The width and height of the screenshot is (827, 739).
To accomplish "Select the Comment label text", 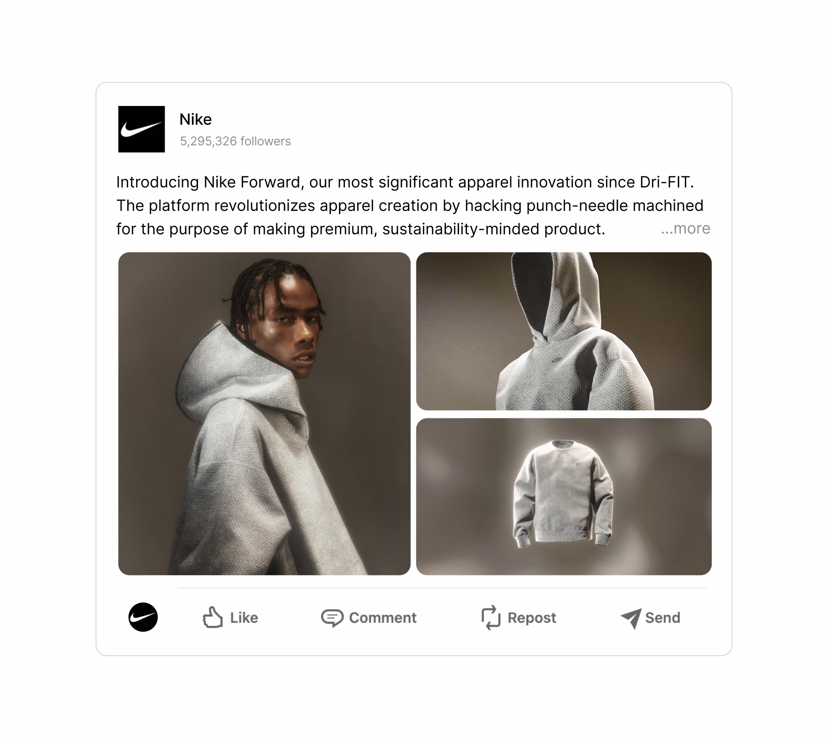I will pyautogui.click(x=383, y=618).
